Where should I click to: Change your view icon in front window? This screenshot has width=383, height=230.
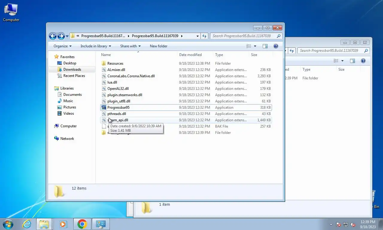click(x=249, y=46)
